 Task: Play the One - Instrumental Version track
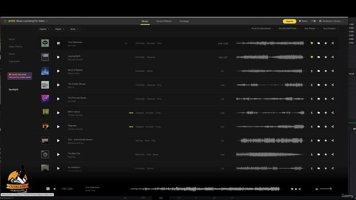point(58,141)
